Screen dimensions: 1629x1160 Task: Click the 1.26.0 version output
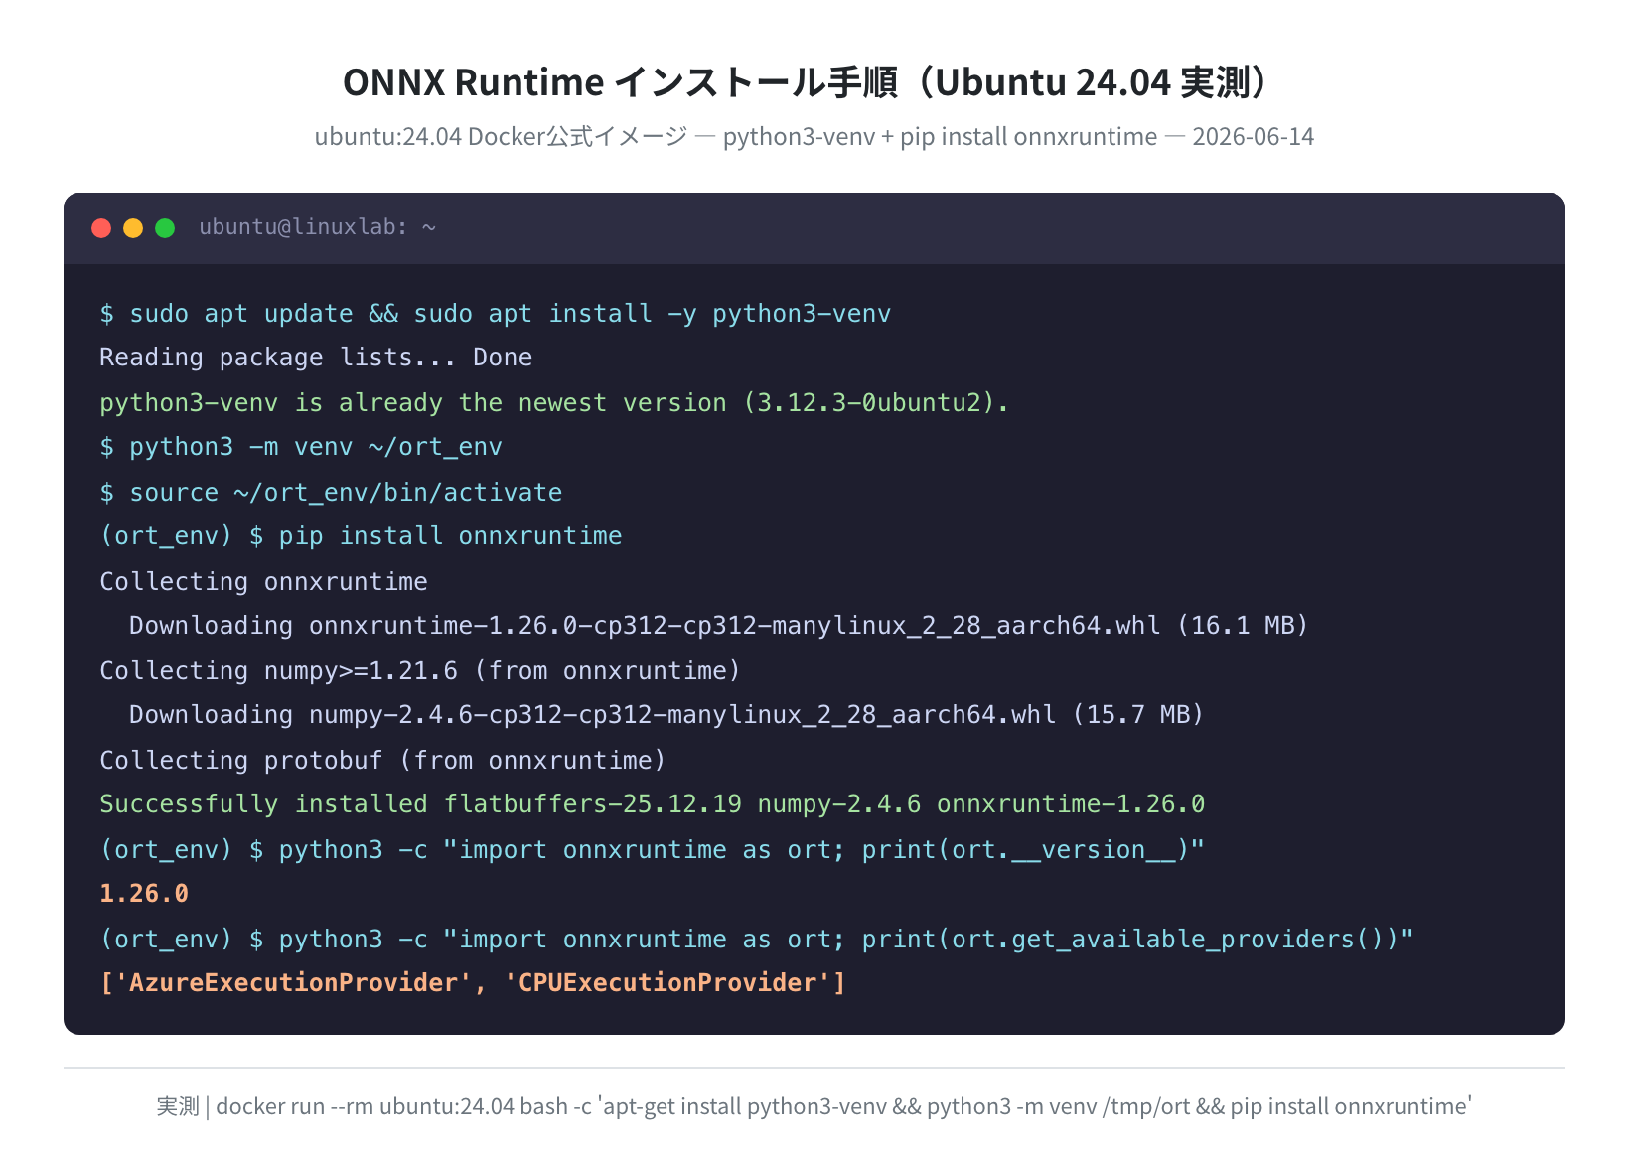144,894
